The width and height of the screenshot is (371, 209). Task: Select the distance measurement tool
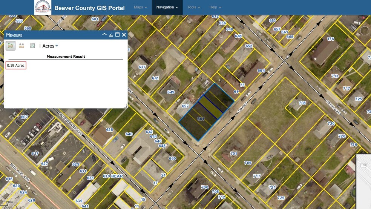coord(21,46)
